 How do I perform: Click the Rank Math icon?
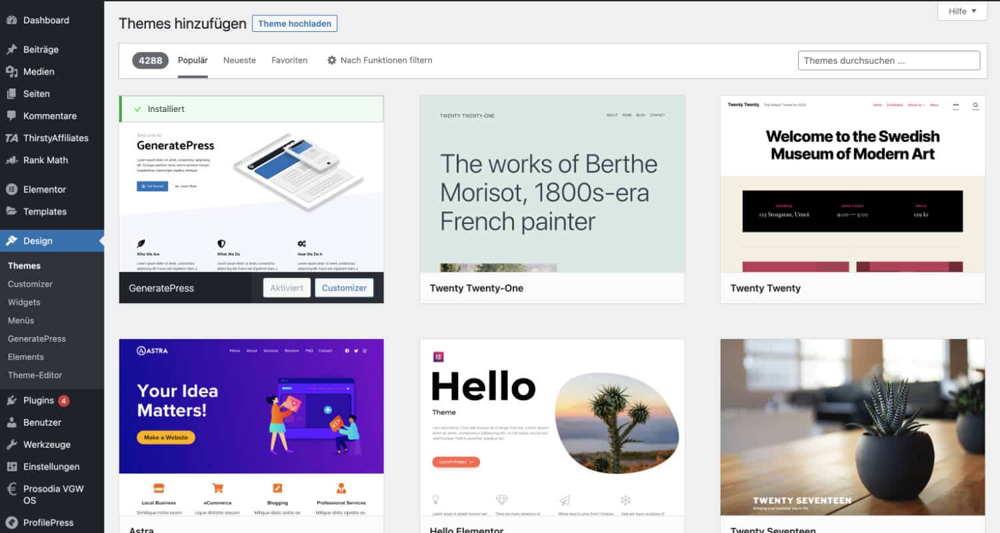pyautogui.click(x=11, y=160)
